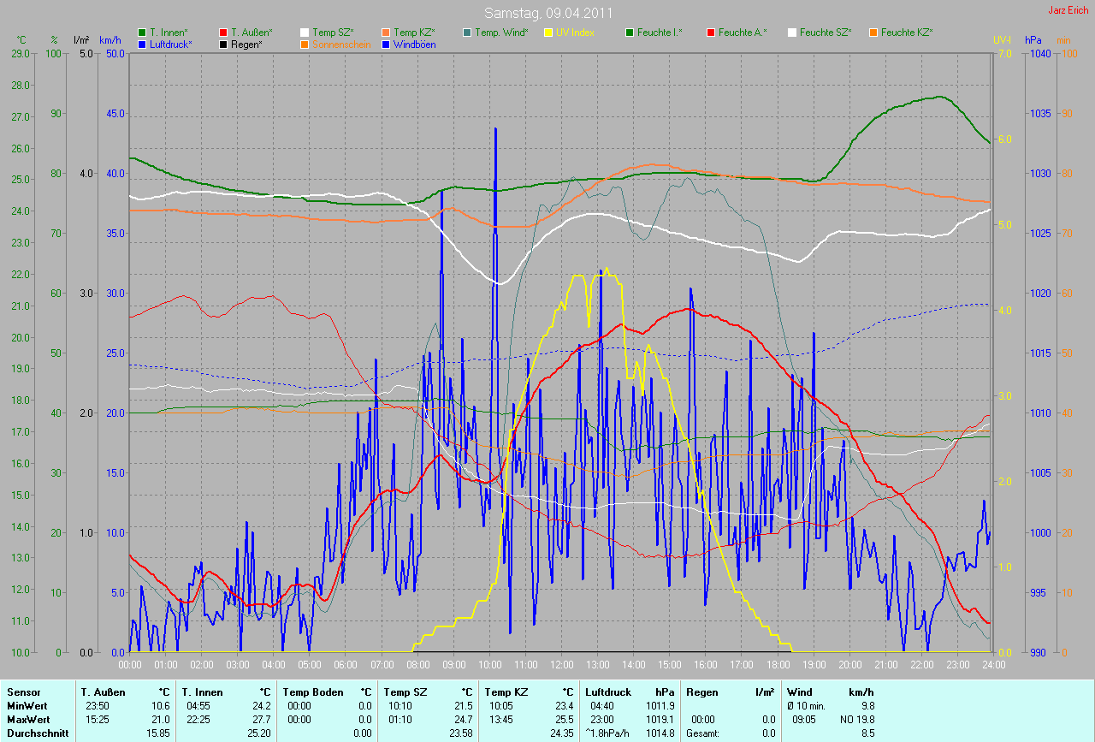The image size is (1095, 742).
Task: Click the 'Wind' column header in the table
Action: click(799, 692)
